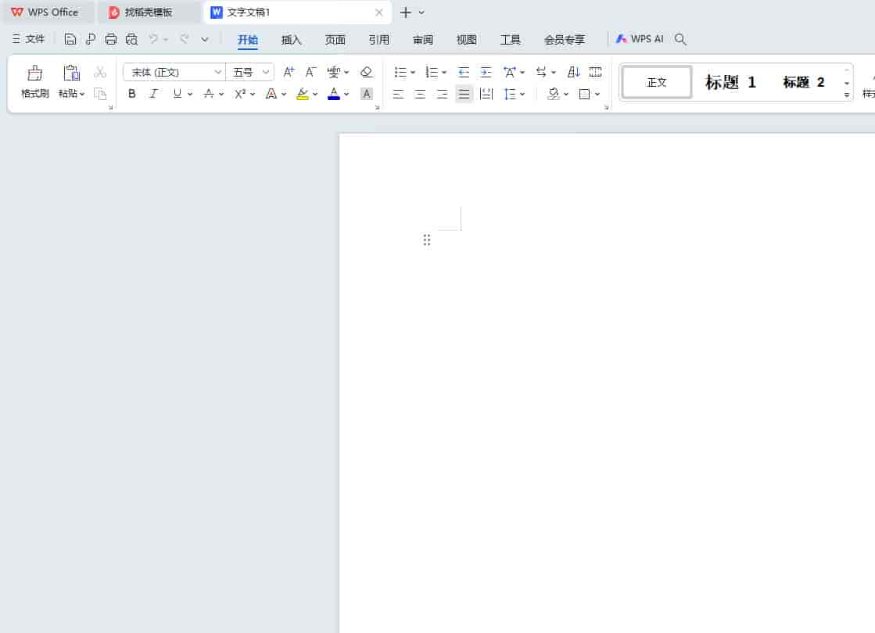875x633 pixels.
Task: Toggle Justify alignment
Action: (464, 94)
